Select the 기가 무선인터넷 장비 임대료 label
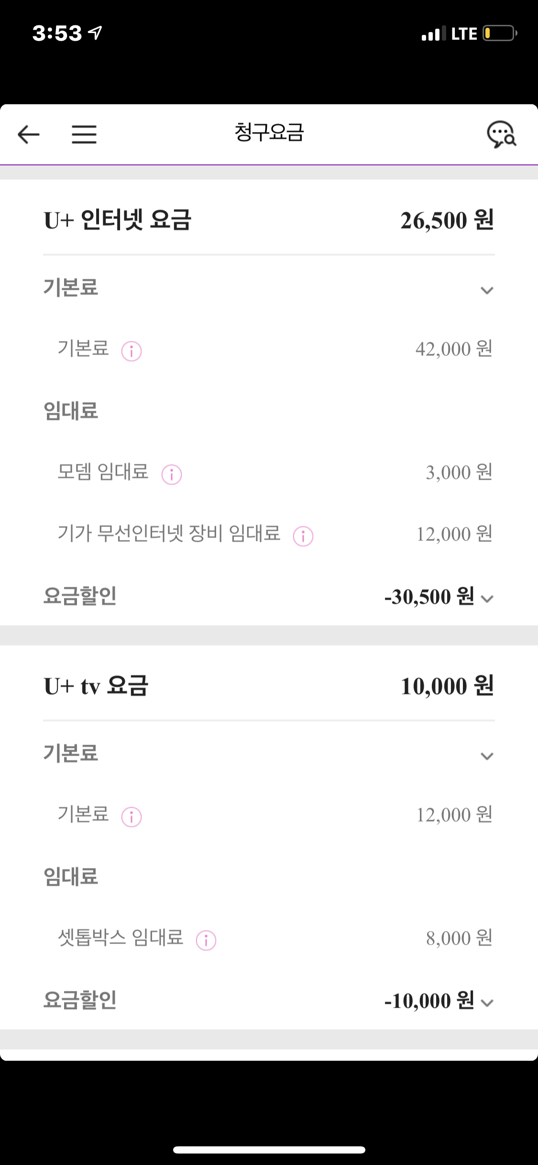Screen dimensions: 538x1165 [169, 534]
